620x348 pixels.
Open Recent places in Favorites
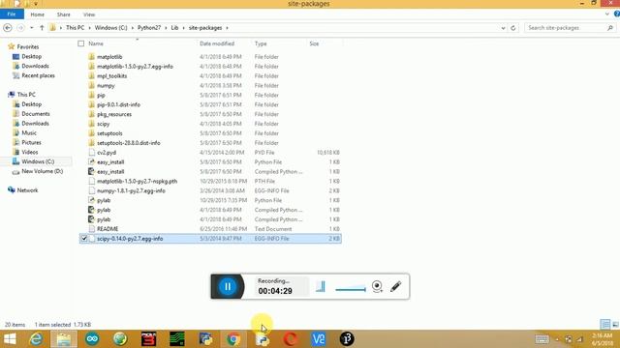tap(38, 75)
